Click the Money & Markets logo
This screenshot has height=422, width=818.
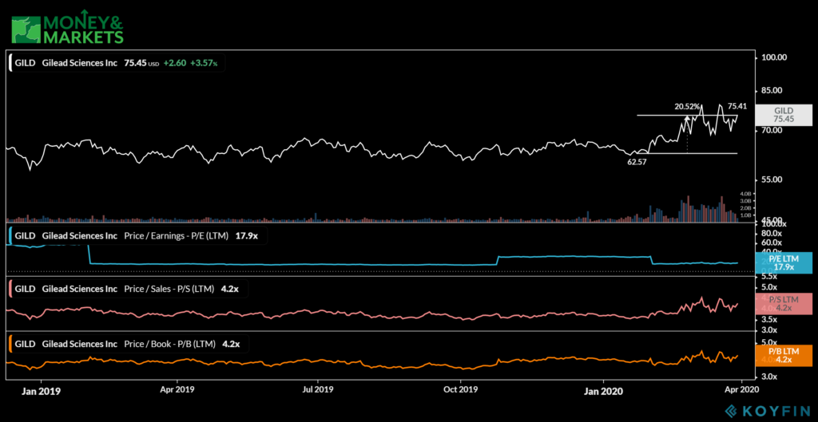point(67,25)
